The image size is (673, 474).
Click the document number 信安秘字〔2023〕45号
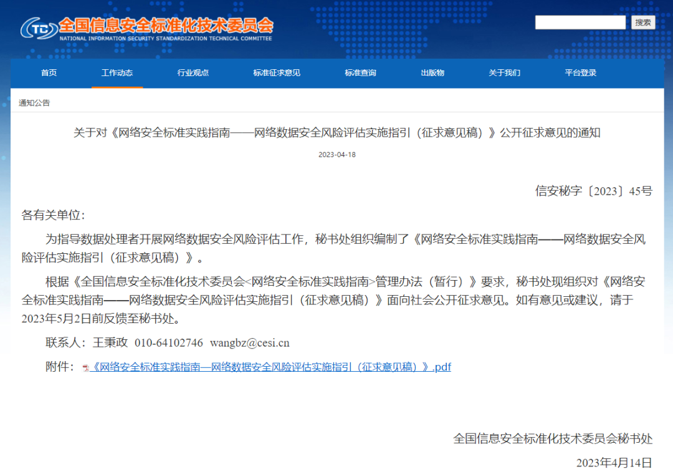pyautogui.click(x=594, y=191)
